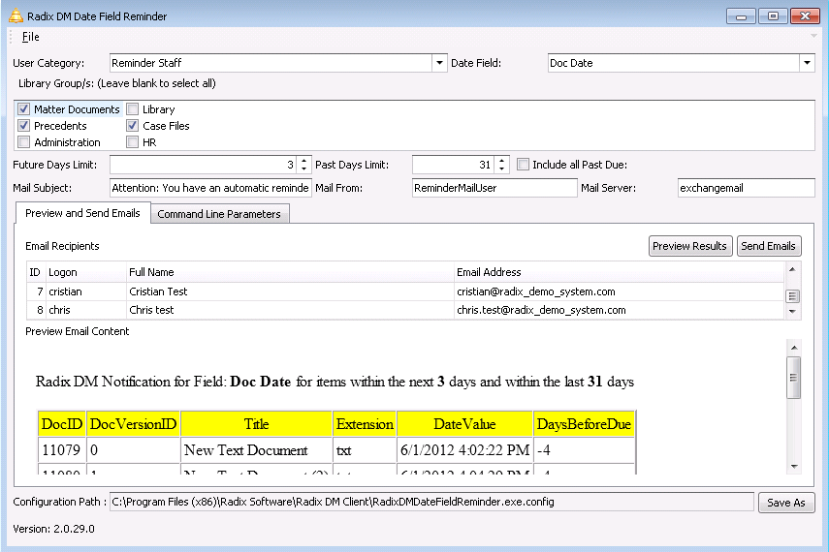The width and height of the screenshot is (829, 552).
Task: Click the Full Name column header
Action: (290, 272)
